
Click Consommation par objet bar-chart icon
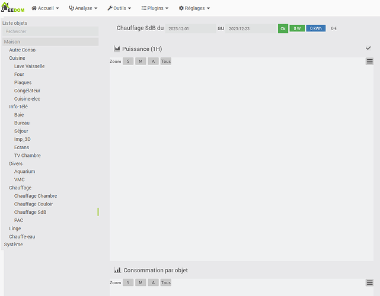(117, 270)
